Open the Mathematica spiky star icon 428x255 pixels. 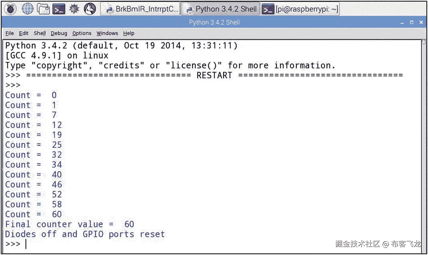[x=74, y=9]
